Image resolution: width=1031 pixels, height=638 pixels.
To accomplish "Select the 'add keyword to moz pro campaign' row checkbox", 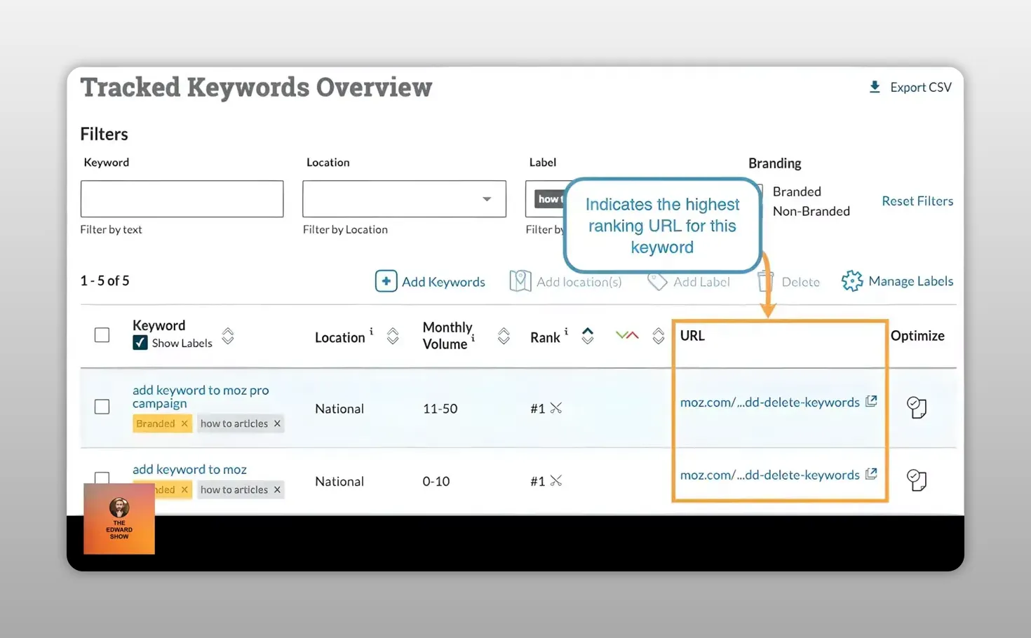I will 102,407.
